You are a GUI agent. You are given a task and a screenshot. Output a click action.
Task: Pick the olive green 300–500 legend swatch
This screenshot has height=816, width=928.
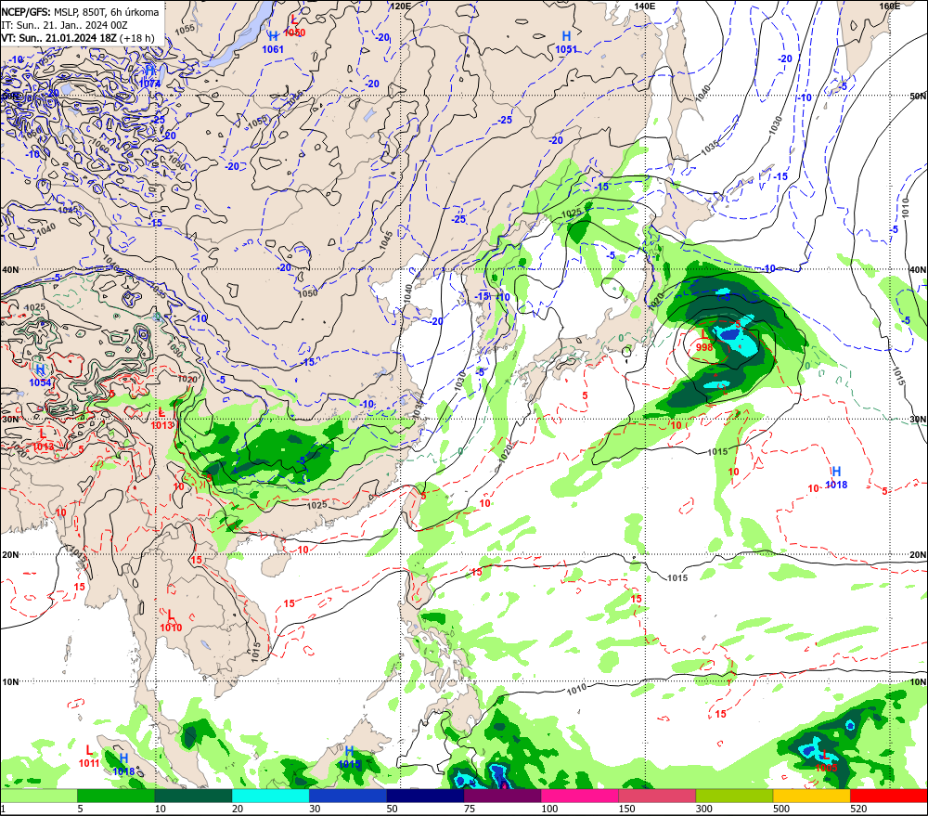[x=734, y=796]
